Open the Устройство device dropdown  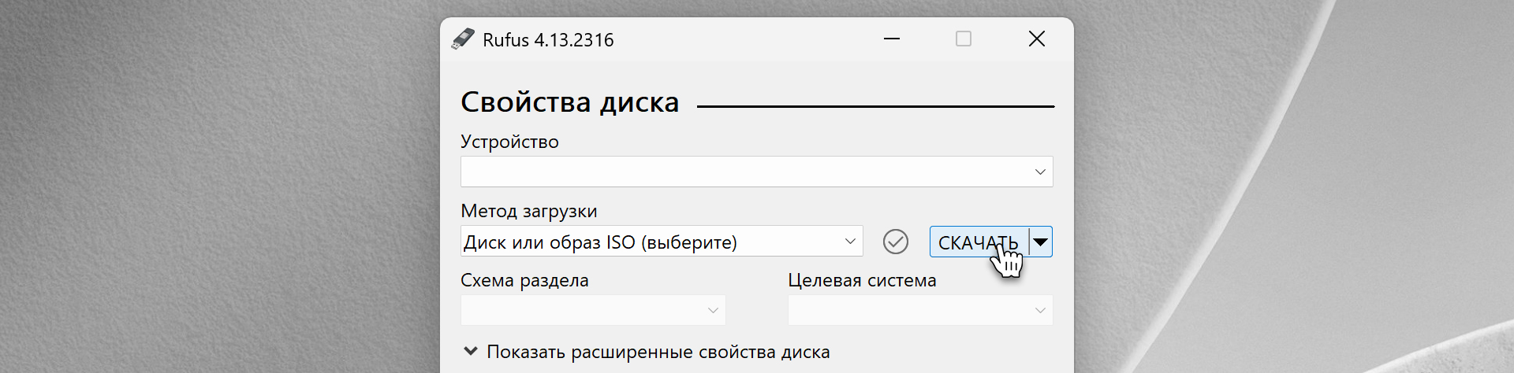[x=755, y=172]
